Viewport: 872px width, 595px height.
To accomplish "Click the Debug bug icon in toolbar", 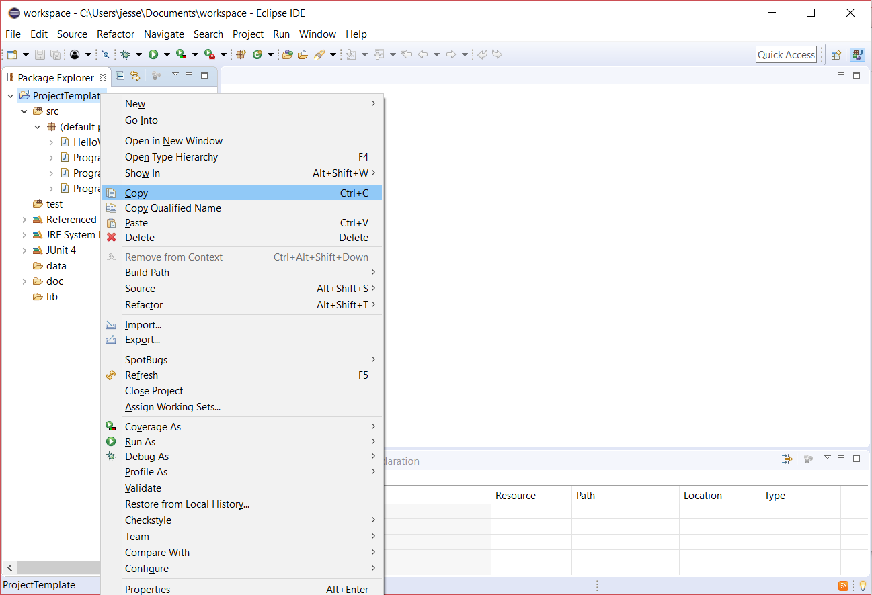I will pos(125,55).
